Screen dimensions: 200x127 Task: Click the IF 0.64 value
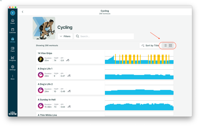coord(63,107)
